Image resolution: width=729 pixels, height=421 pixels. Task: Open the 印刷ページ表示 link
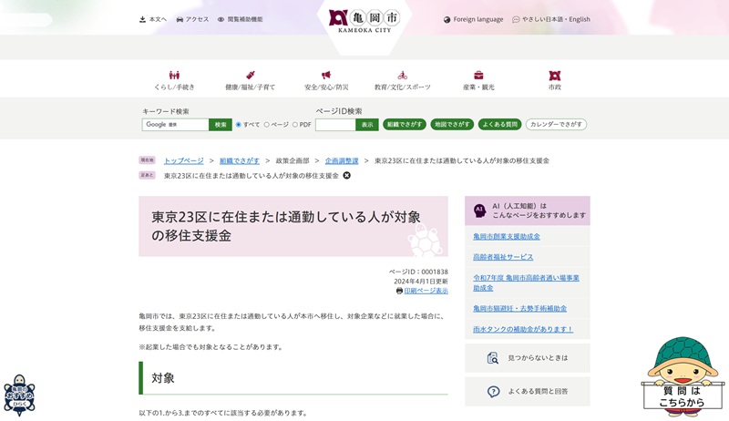pos(426,291)
